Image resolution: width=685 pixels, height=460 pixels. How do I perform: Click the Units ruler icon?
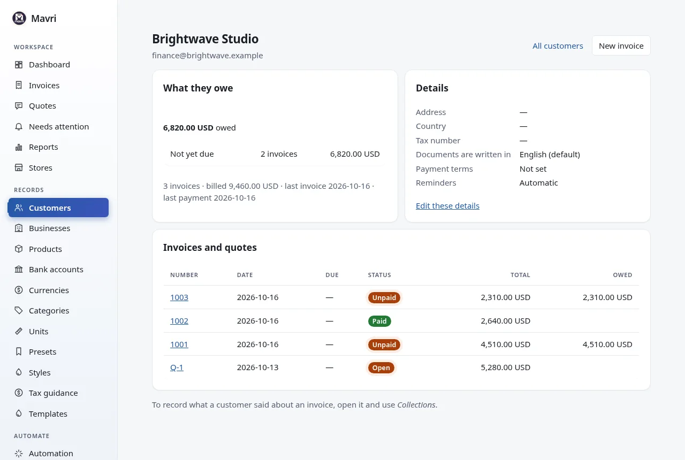(19, 332)
